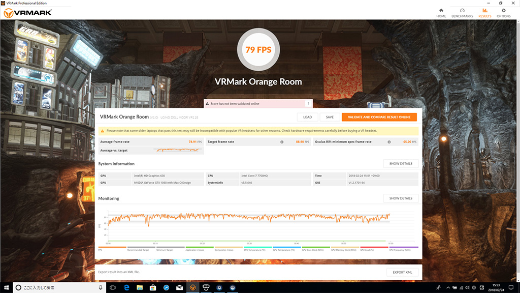
Task: Open the People icon in system tray
Action: tap(438, 288)
